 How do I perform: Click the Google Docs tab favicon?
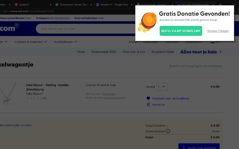pyautogui.click(x=97, y=5)
